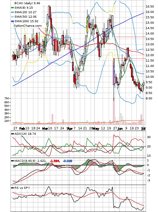This screenshot has width=158, height=212.
Task: Select the BCAX (daily) 9.46 title
Action: pyautogui.click(x=27, y=3)
